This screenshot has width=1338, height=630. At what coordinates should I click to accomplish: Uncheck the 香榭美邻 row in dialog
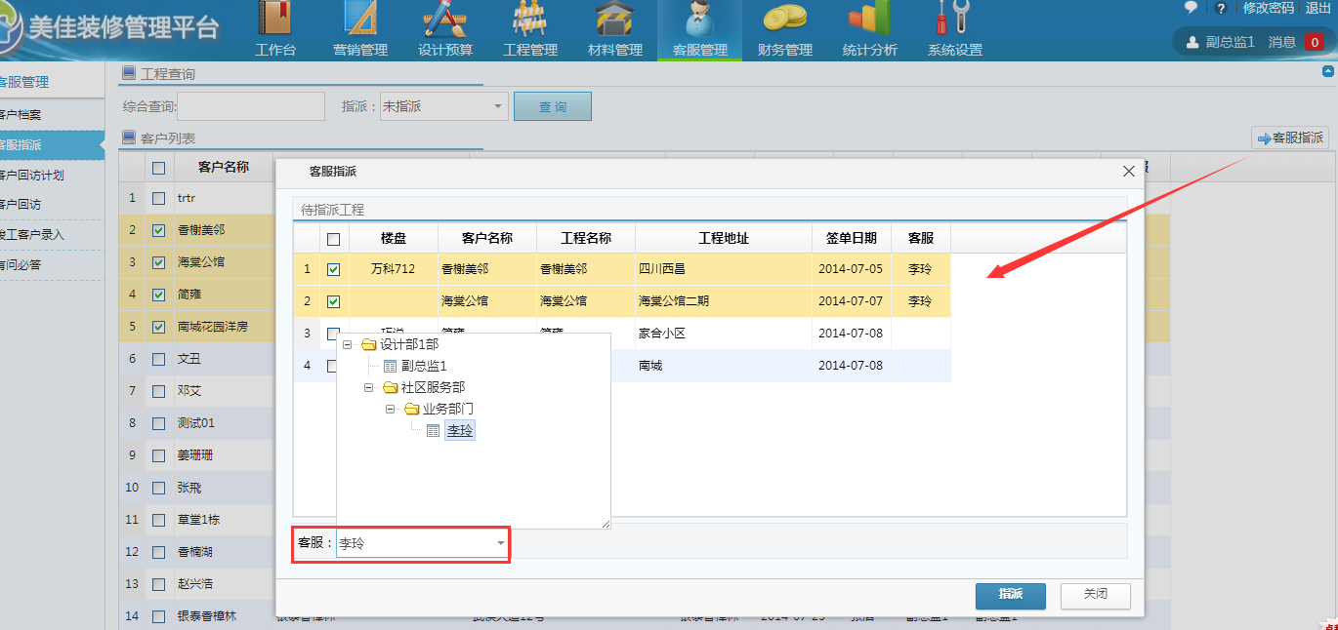pyautogui.click(x=333, y=269)
